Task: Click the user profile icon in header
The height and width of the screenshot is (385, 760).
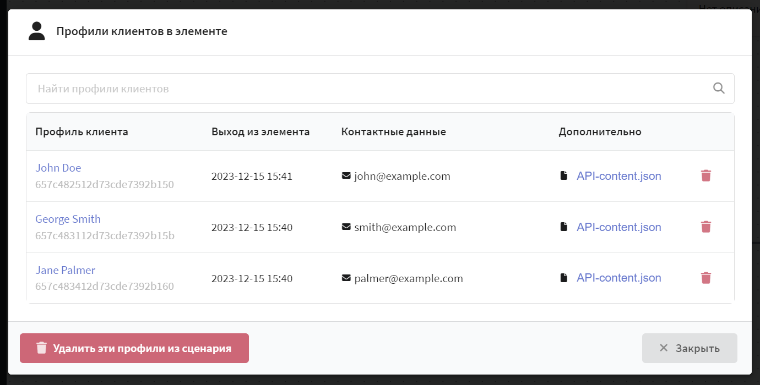Action: pyautogui.click(x=36, y=31)
